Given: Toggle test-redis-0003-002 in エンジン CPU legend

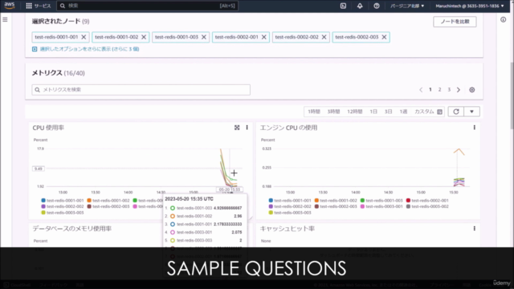Looking at the screenshot, I should coord(427,207).
